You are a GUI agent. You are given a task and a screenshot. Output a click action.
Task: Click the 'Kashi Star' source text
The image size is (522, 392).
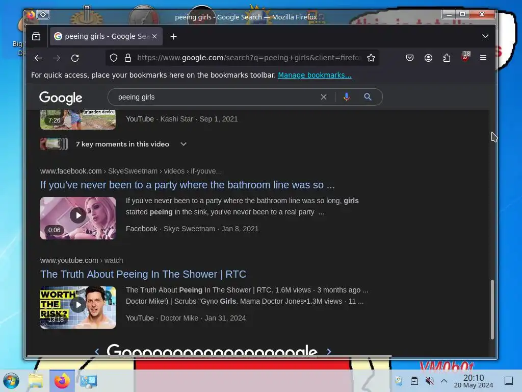pyautogui.click(x=176, y=119)
